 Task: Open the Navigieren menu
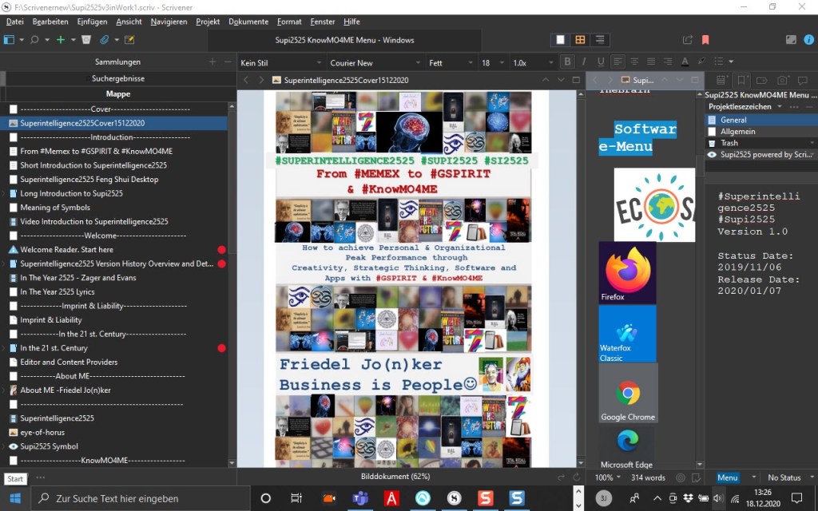pyautogui.click(x=169, y=22)
